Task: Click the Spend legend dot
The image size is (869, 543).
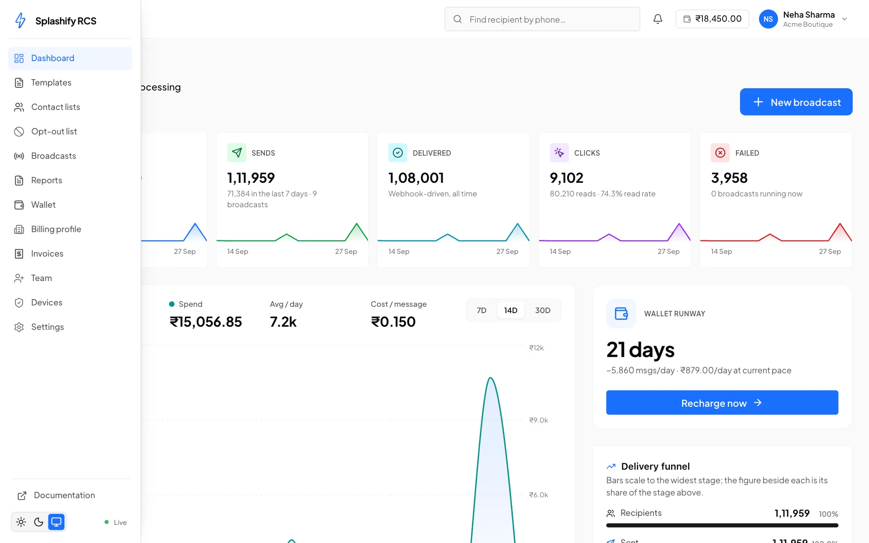Action: click(172, 304)
